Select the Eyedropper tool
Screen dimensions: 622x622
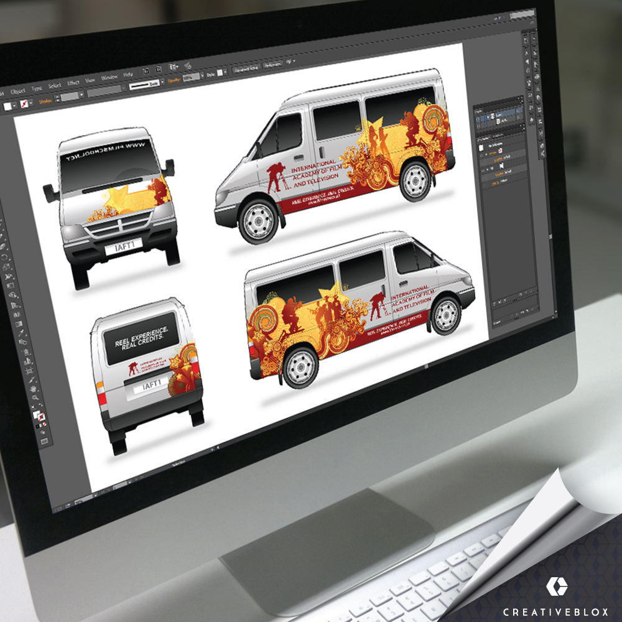pos(21,333)
